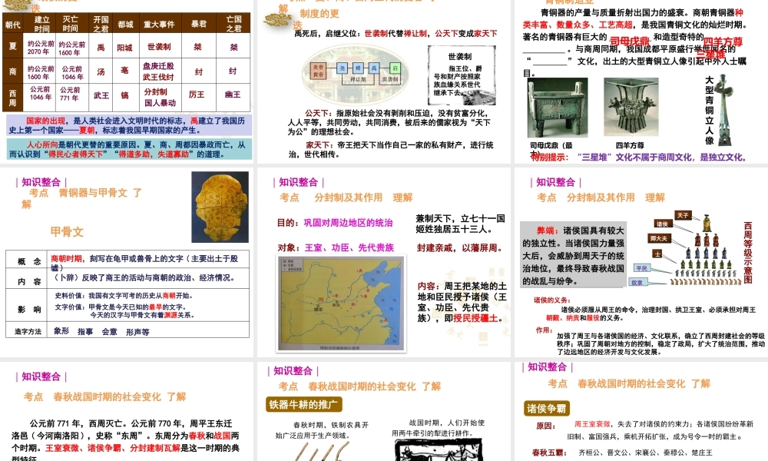The image size is (768, 461).
Task: Click the 卿大夫 label in hierarchy diagram
Action: pyautogui.click(x=657, y=239)
